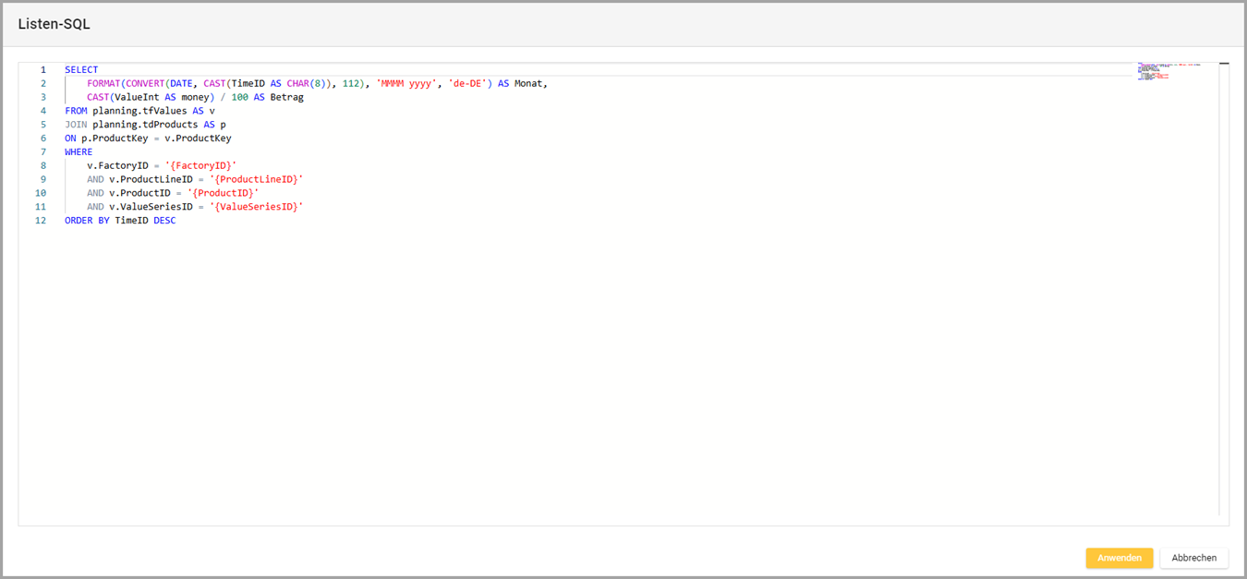Click line number 7 in the gutter

42,152
